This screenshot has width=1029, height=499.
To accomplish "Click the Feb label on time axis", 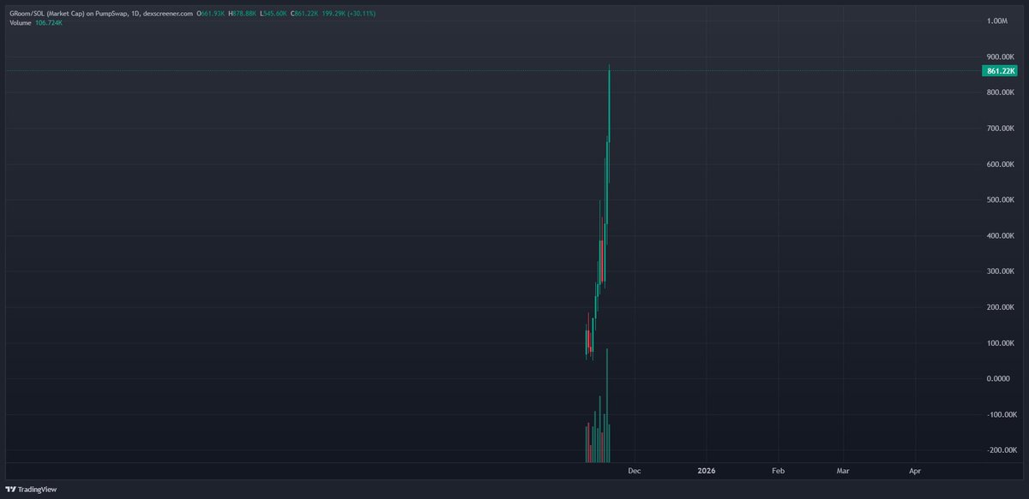I will 778,471.
